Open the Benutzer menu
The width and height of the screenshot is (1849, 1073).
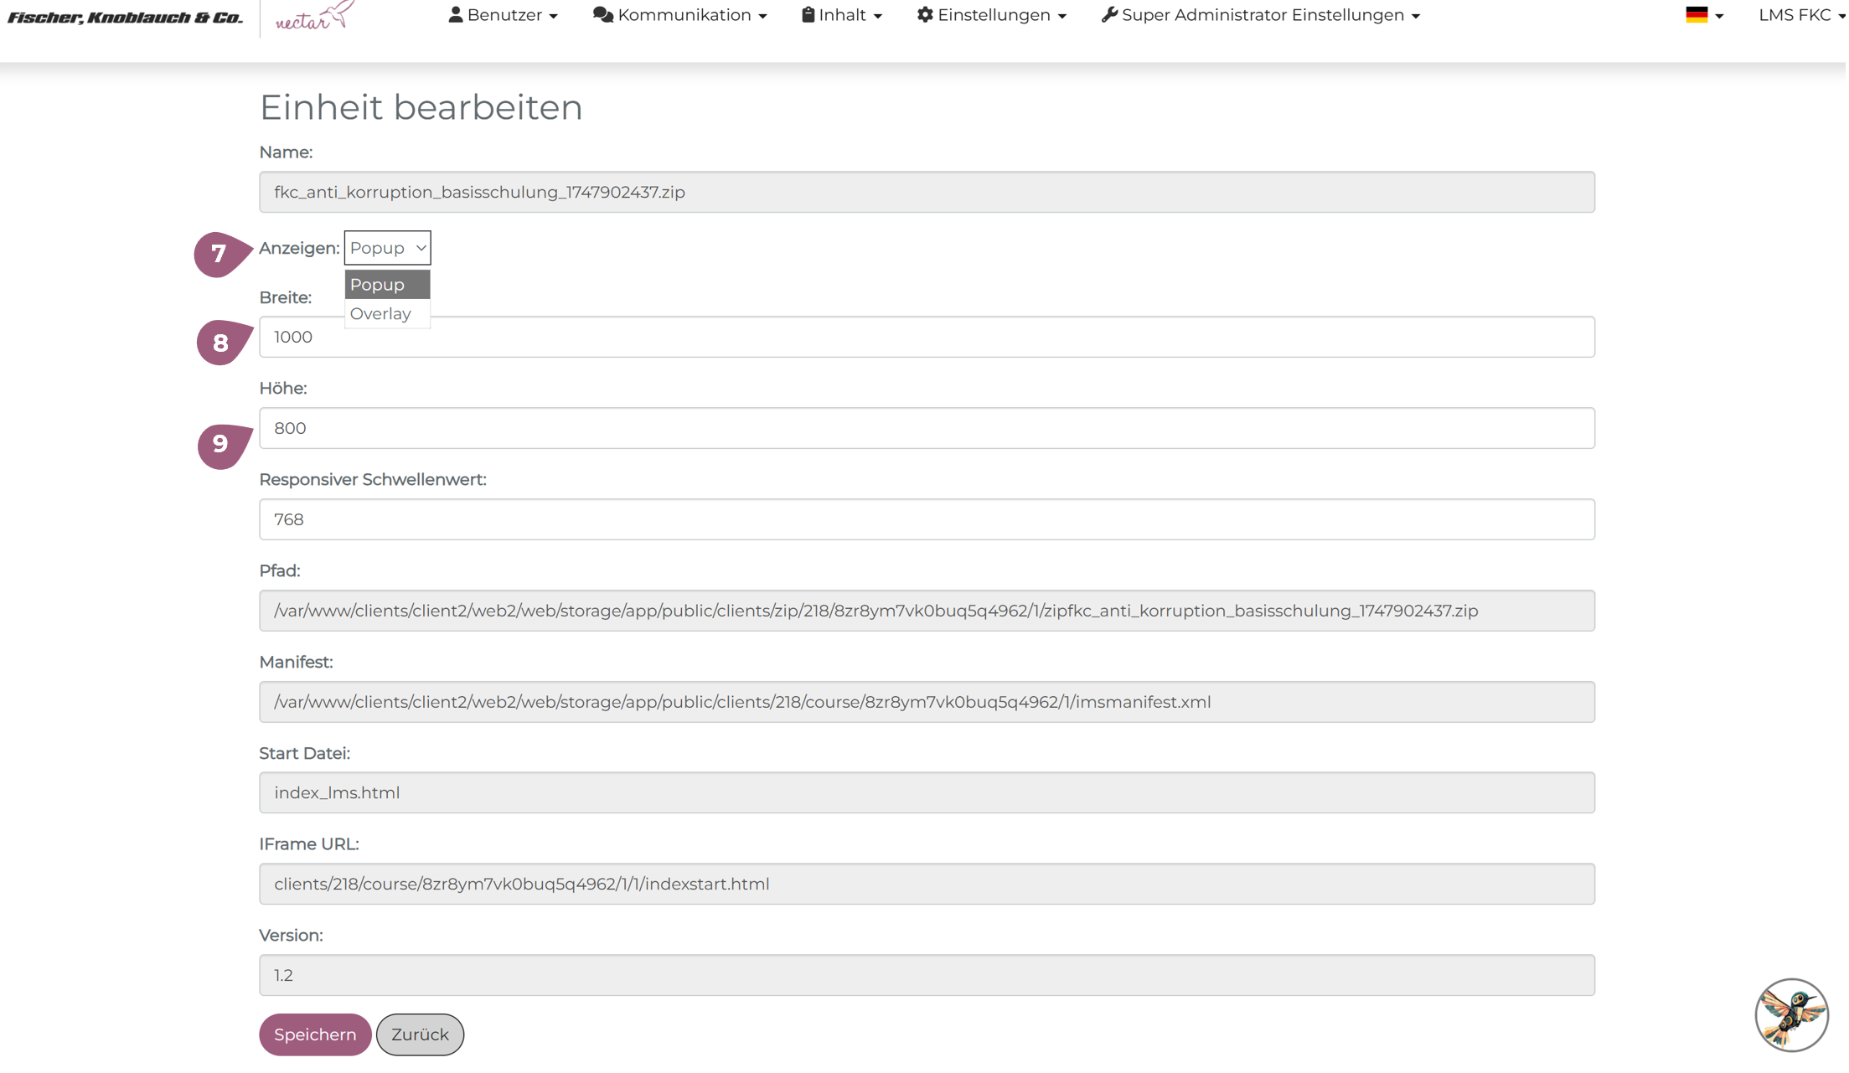click(504, 15)
